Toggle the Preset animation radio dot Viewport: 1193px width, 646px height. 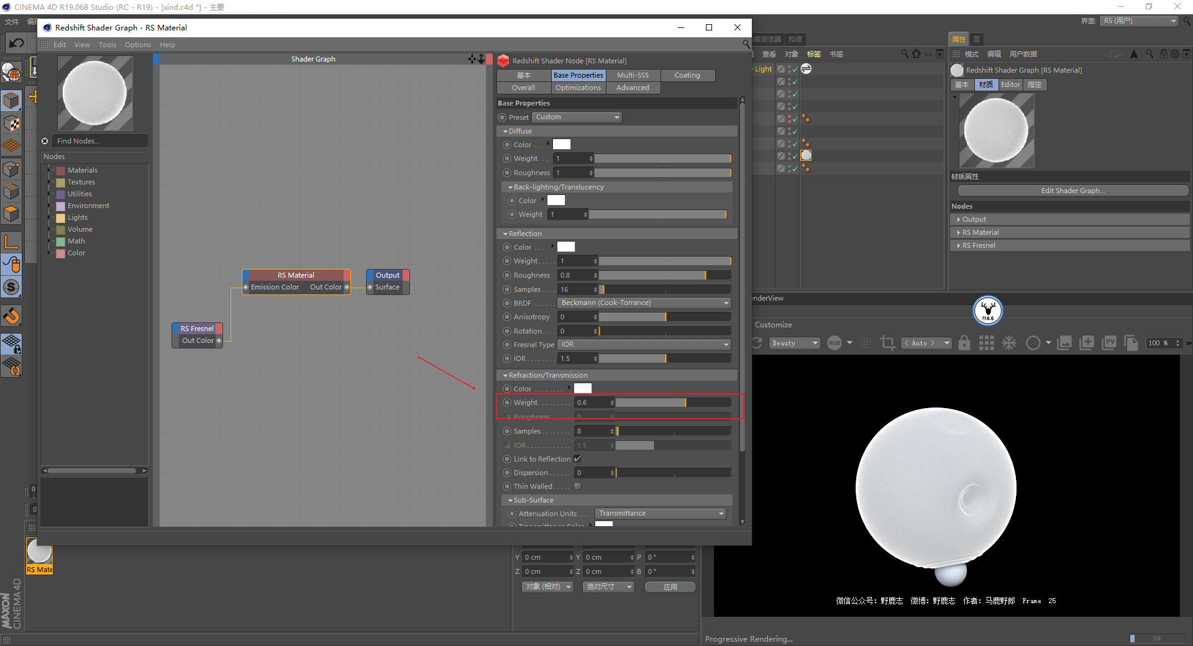point(502,117)
